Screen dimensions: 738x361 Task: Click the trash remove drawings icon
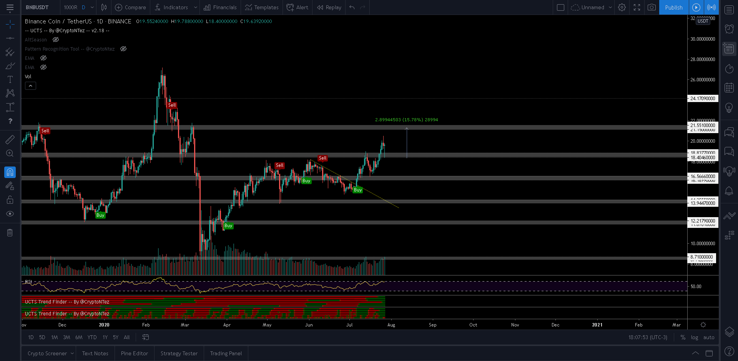point(10,232)
